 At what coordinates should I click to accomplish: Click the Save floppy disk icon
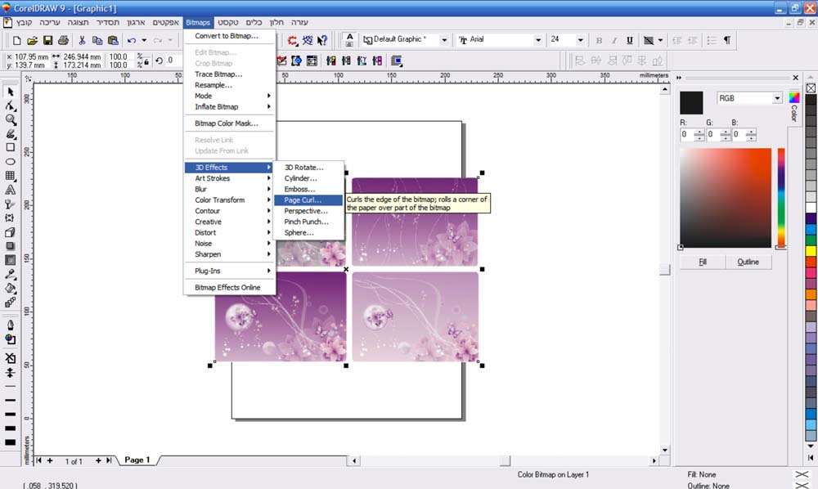pos(47,40)
